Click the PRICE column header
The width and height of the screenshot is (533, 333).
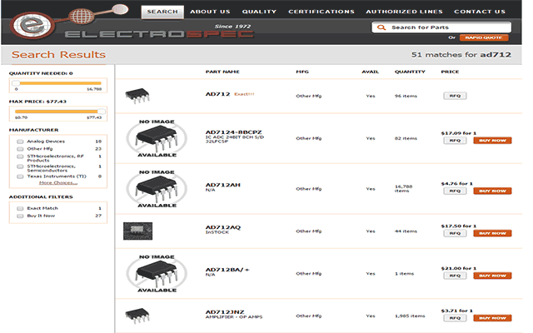[x=450, y=72]
